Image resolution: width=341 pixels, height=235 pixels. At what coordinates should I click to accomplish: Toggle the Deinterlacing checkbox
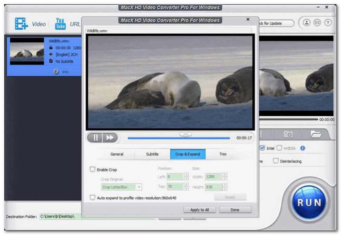point(276,161)
